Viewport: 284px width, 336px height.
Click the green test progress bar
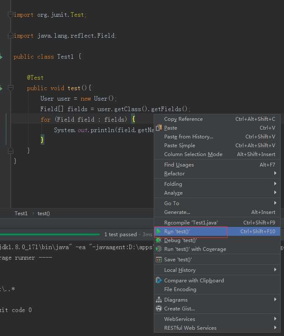(x=50, y=234)
